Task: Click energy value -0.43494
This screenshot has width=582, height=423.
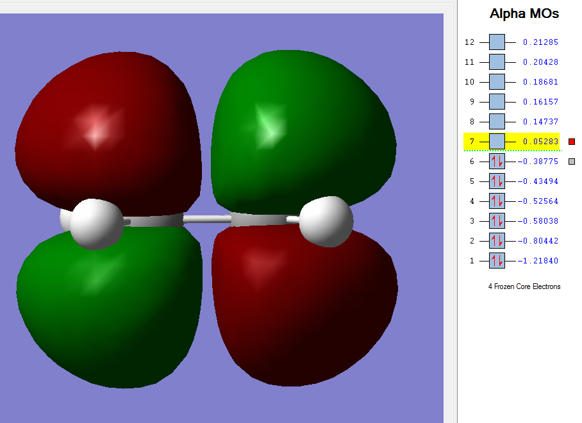Action: (538, 181)
